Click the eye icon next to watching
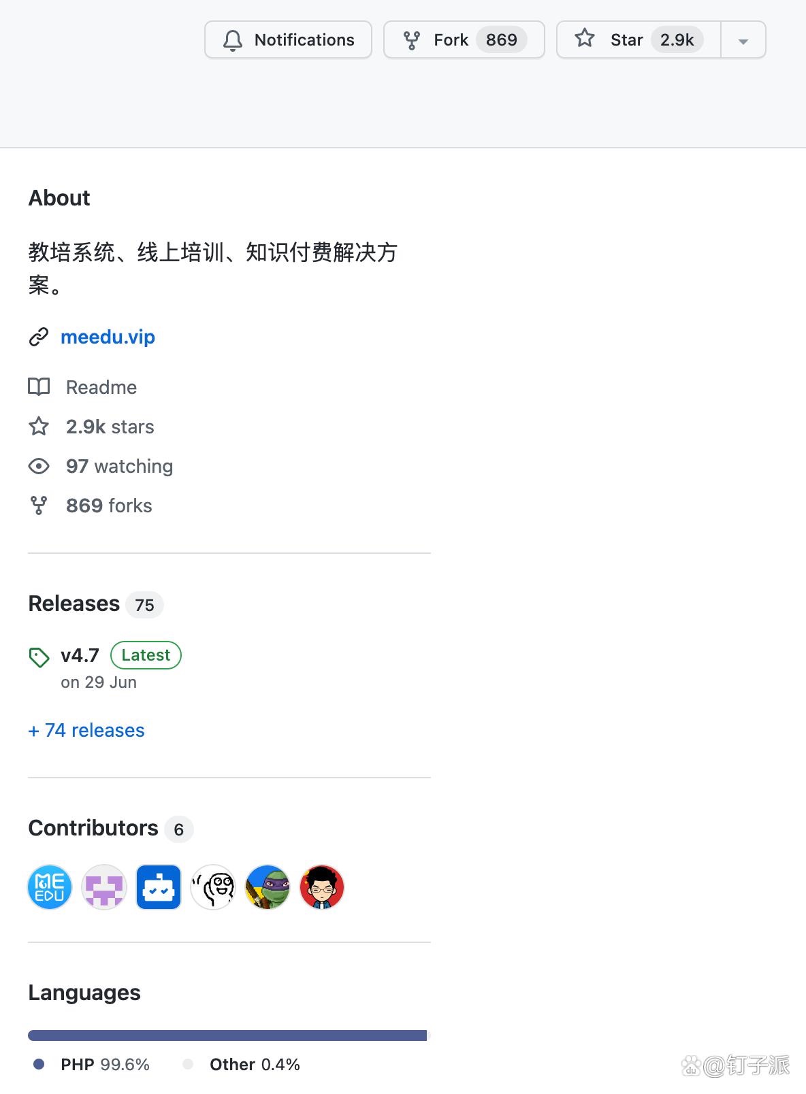 [x=39, y=466]
